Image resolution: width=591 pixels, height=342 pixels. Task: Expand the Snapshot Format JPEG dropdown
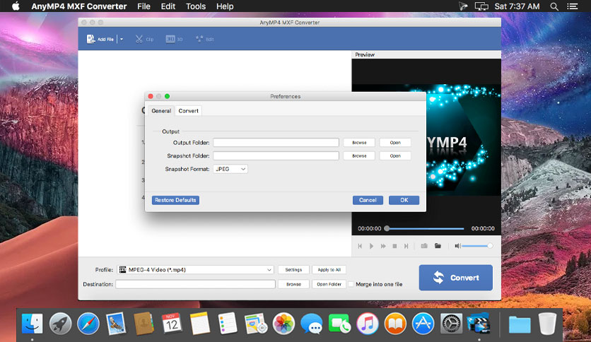point(230,169)
